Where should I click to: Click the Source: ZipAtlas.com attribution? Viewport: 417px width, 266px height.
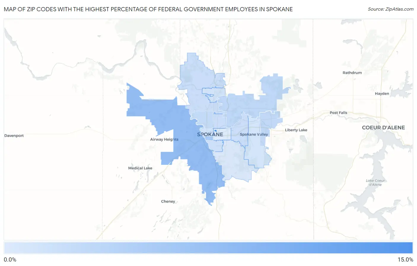[391, 9]
